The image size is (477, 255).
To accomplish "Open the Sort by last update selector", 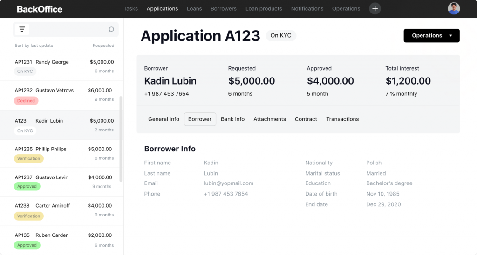I will pos(34,46).
